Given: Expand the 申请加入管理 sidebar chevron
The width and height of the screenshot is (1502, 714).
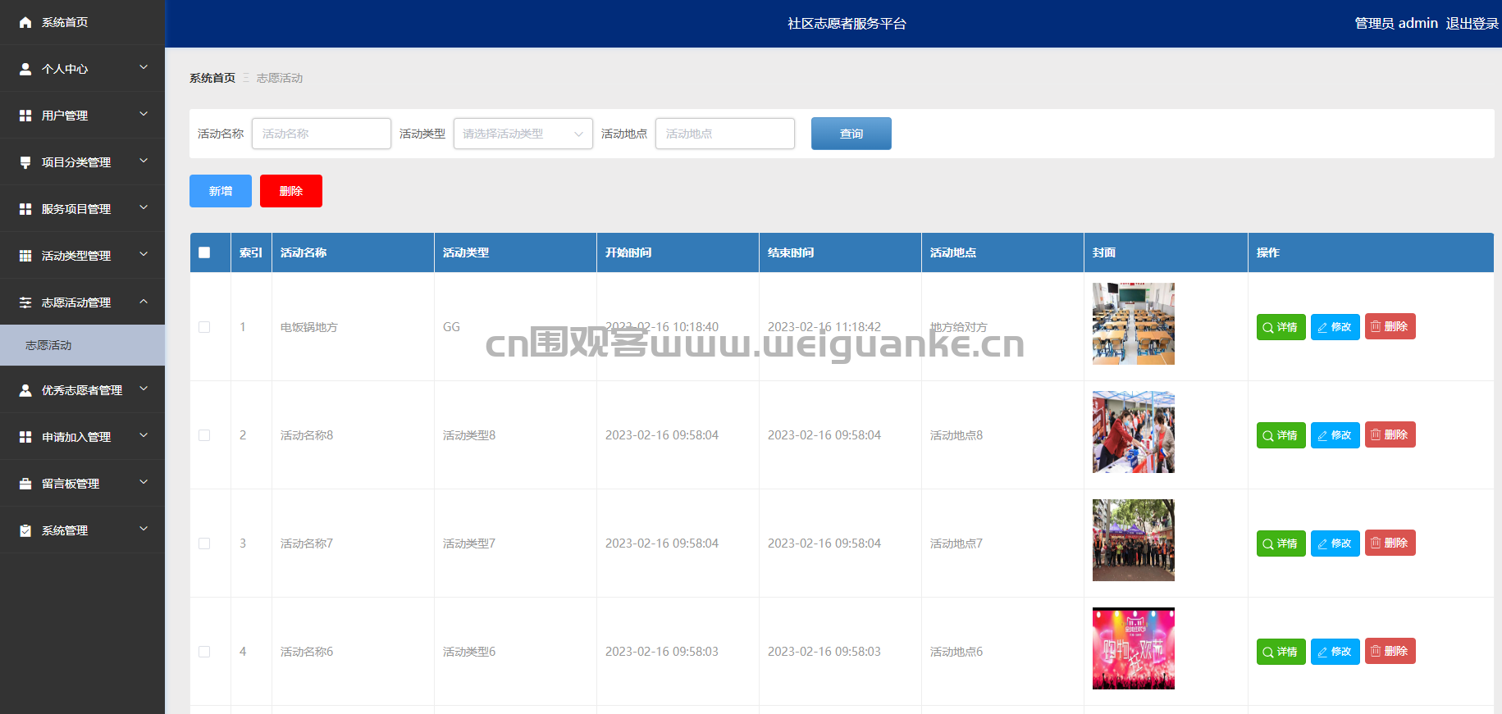Looking at the screenshot, I should point(144,436).
